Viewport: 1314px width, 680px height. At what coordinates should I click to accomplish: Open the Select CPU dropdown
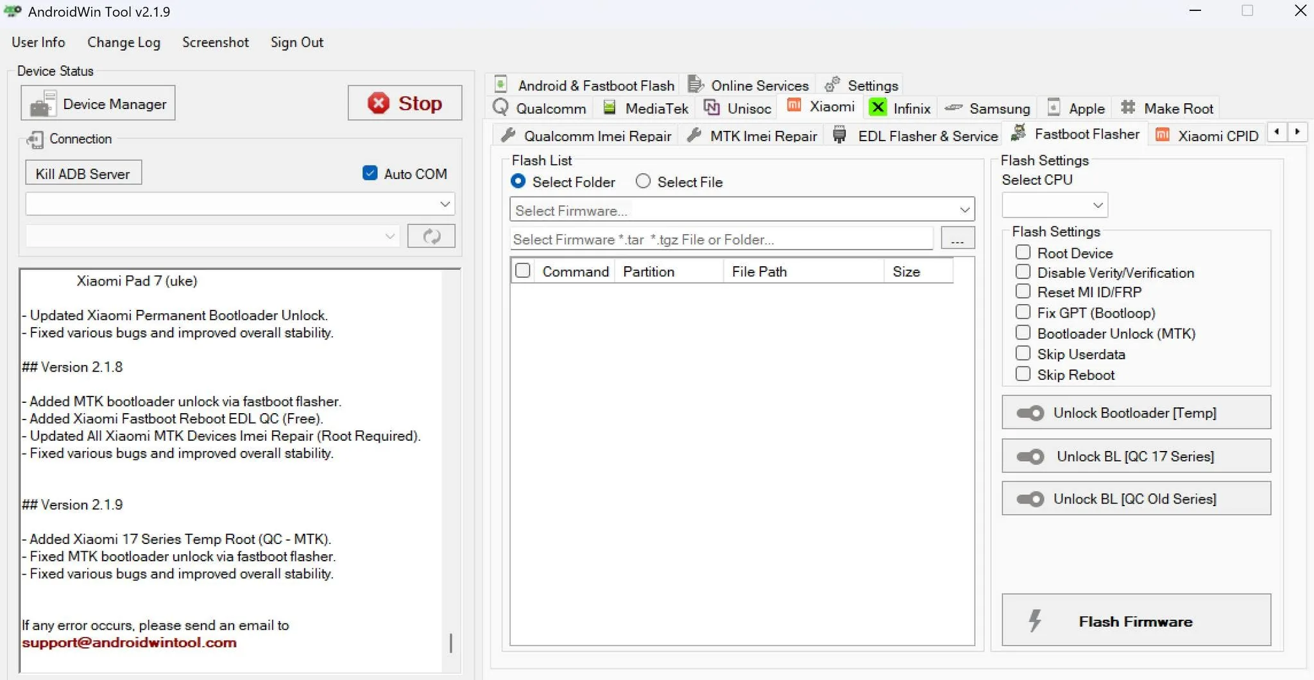(1055, 205)
